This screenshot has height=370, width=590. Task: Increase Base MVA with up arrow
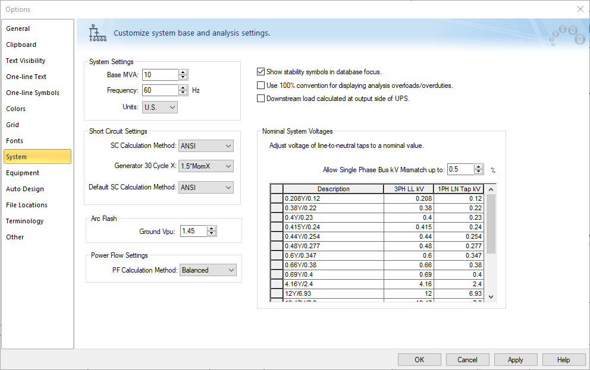183,72
